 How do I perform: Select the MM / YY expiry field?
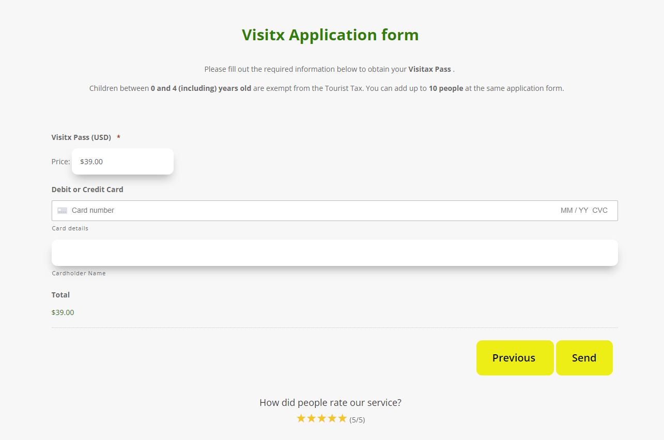(x=574, y=211)
